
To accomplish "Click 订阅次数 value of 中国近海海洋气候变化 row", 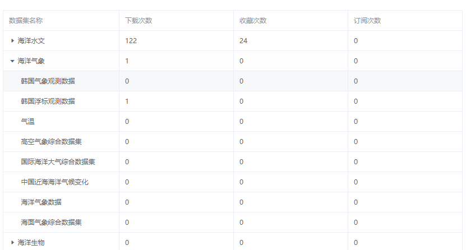I will (356, 182).
